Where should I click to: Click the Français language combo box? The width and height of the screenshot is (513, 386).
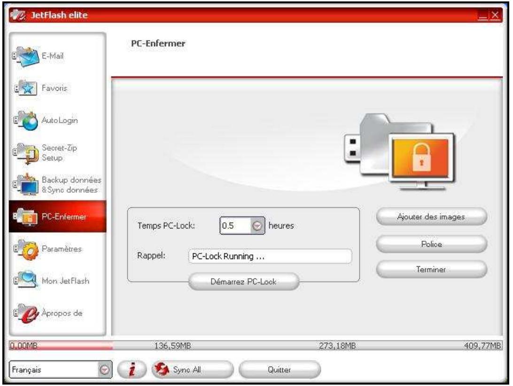[x=61, y=370]
